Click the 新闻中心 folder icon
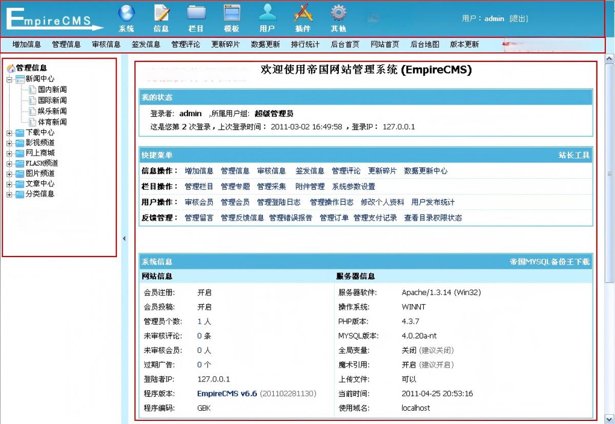The height and width of the screenshot is (424, 615). 20,79
